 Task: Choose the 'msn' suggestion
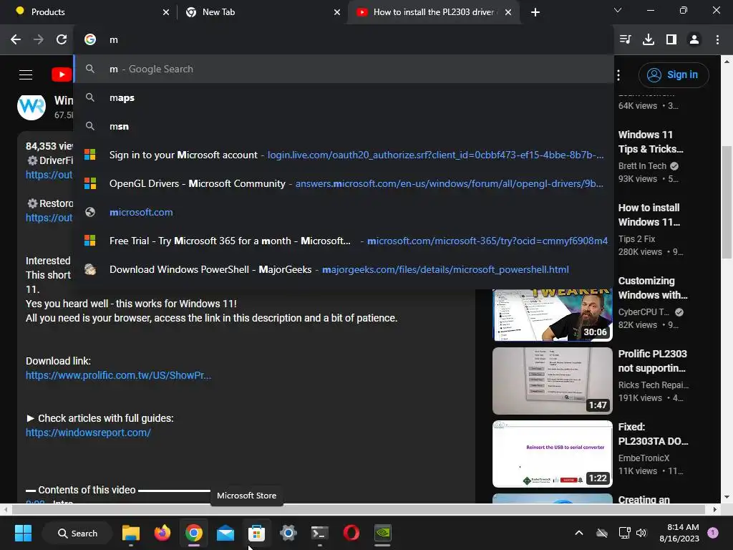(344, 126)
